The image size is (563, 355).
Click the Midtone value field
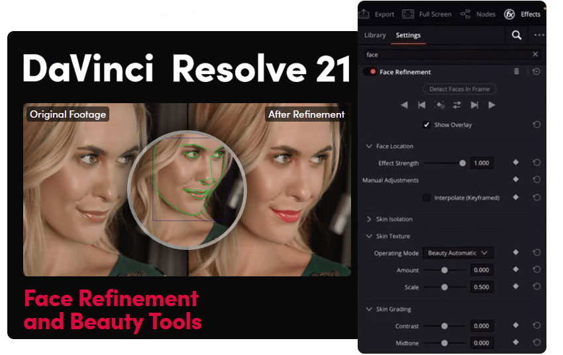(482, 343)
